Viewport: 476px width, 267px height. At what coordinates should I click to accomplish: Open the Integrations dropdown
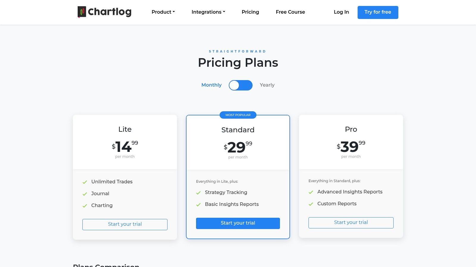coord(208,12)
